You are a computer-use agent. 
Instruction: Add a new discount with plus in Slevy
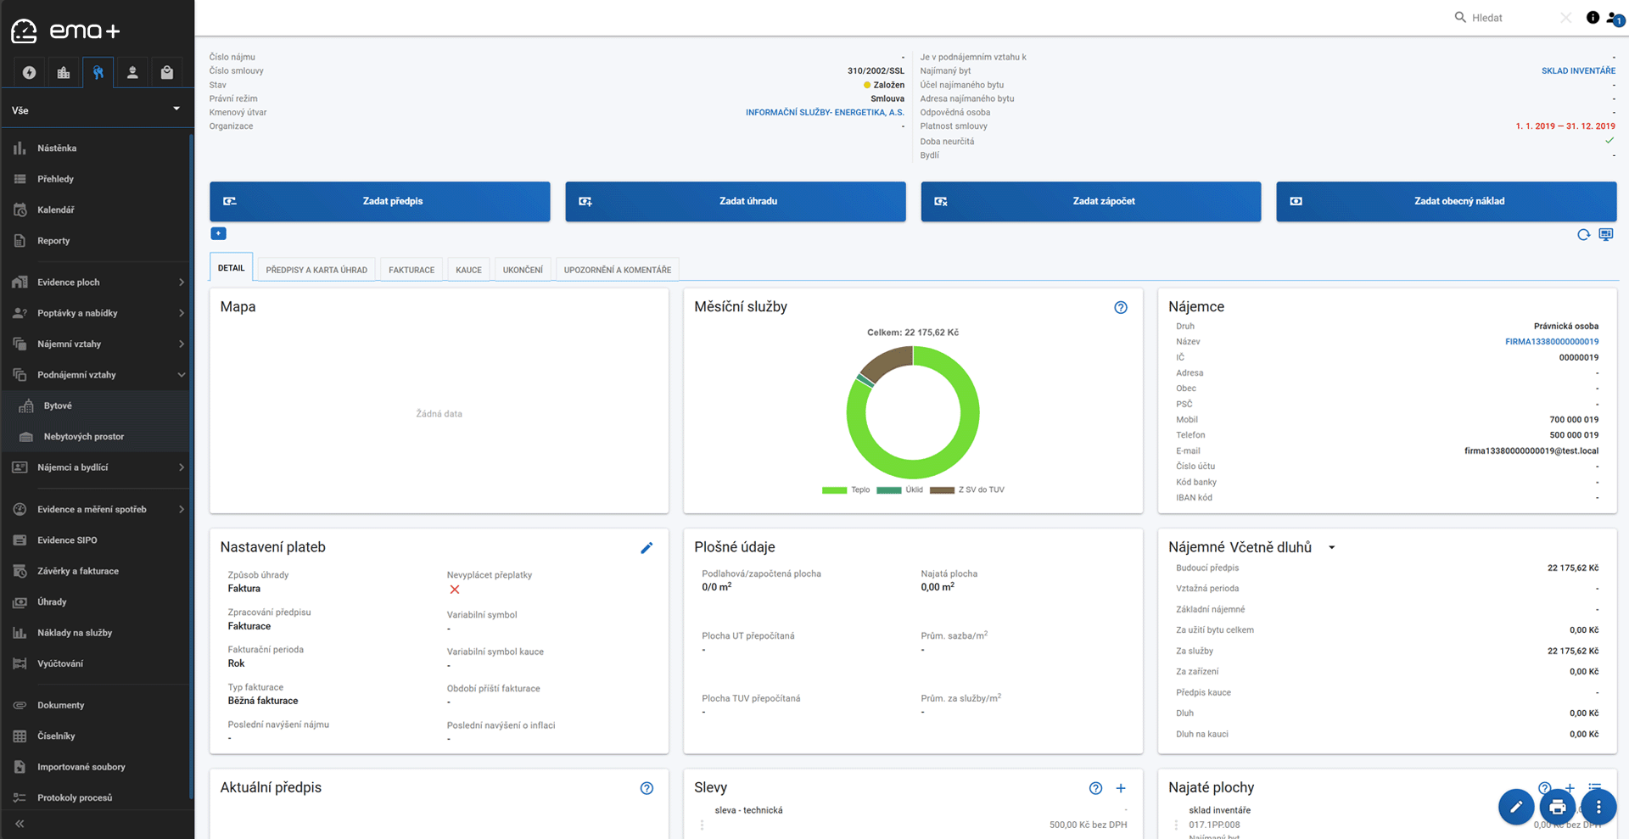pos(1120,788)
